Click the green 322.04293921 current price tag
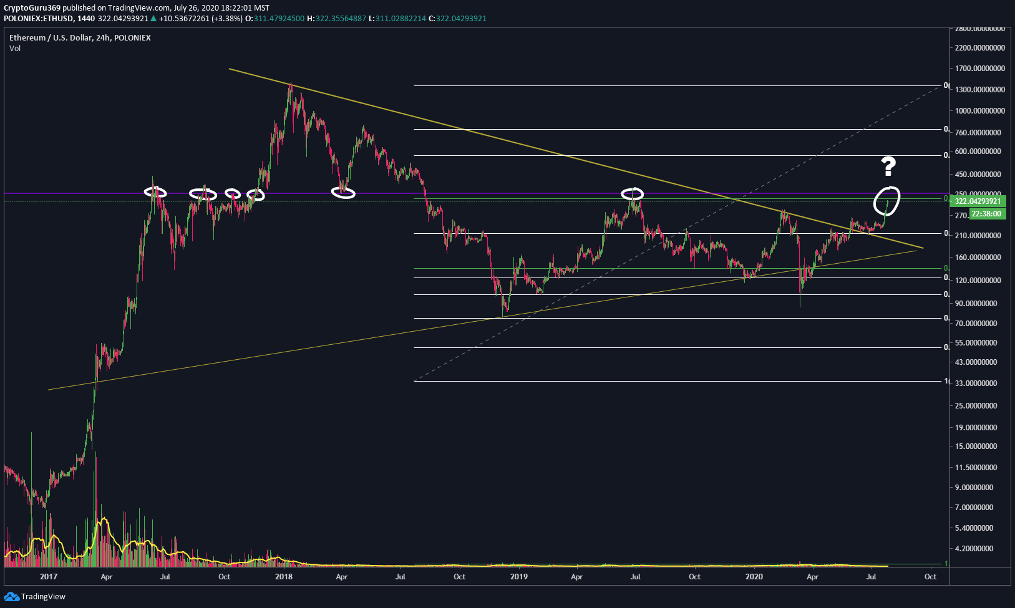The height and width of the screenshot is (608, 1015). coord(978,201)
